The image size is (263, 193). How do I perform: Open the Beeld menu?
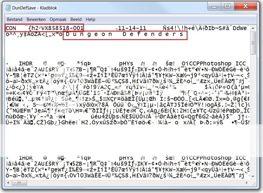point(76,19)
